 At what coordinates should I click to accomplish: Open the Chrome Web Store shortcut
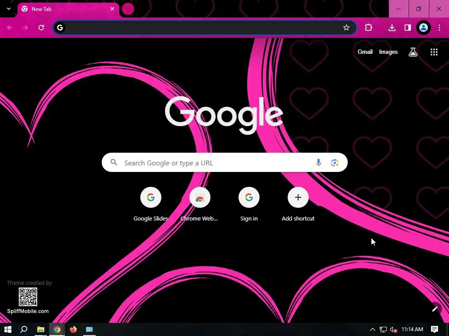pyautogui.click(x=200, y=204)
